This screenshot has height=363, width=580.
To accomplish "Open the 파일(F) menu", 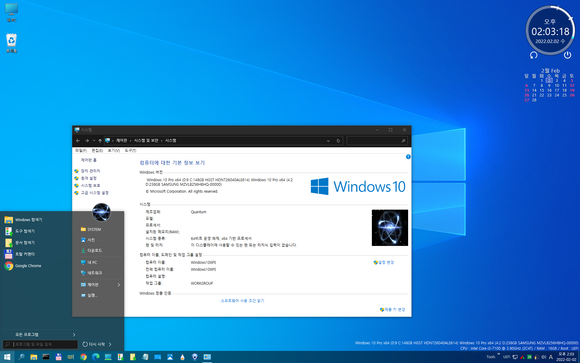I will tap(81, 150).
